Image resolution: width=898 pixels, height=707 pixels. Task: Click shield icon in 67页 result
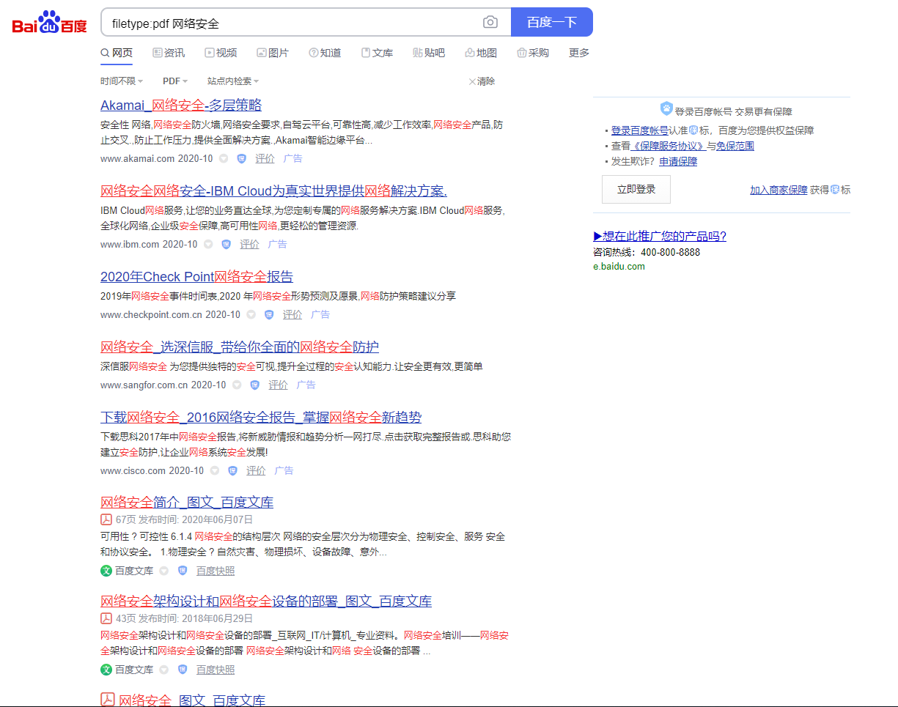pyautogui.click(x=183, y=571)
